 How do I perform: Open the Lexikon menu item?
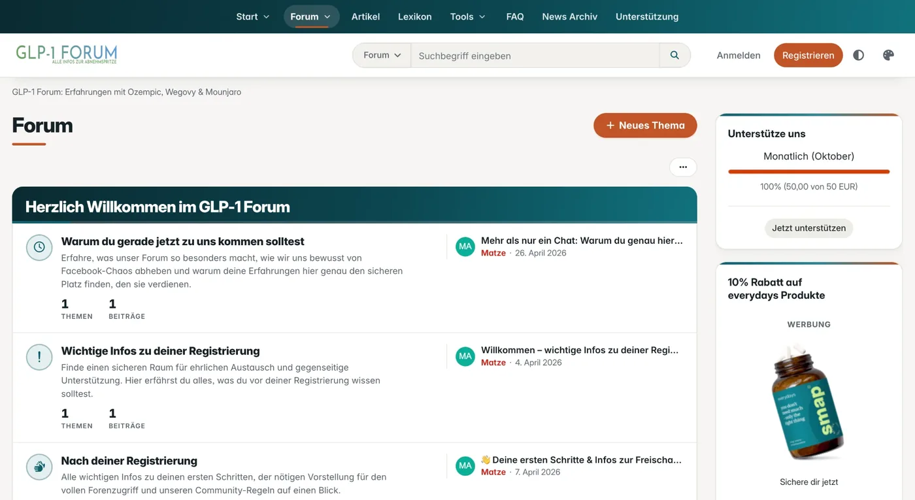coord(415,17)
